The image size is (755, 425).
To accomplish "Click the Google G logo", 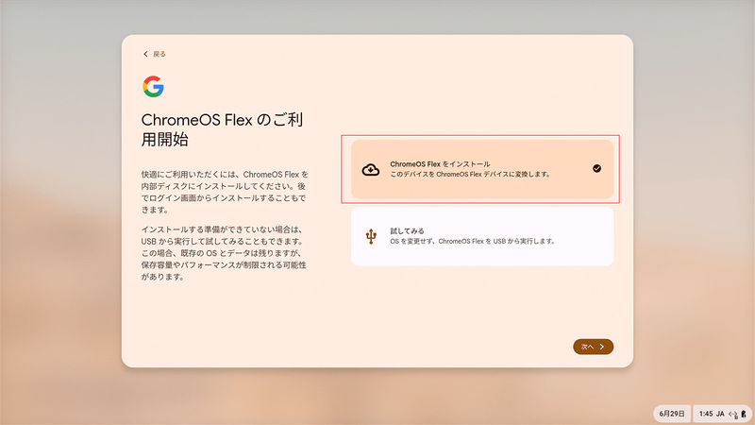I will (153, 87).
